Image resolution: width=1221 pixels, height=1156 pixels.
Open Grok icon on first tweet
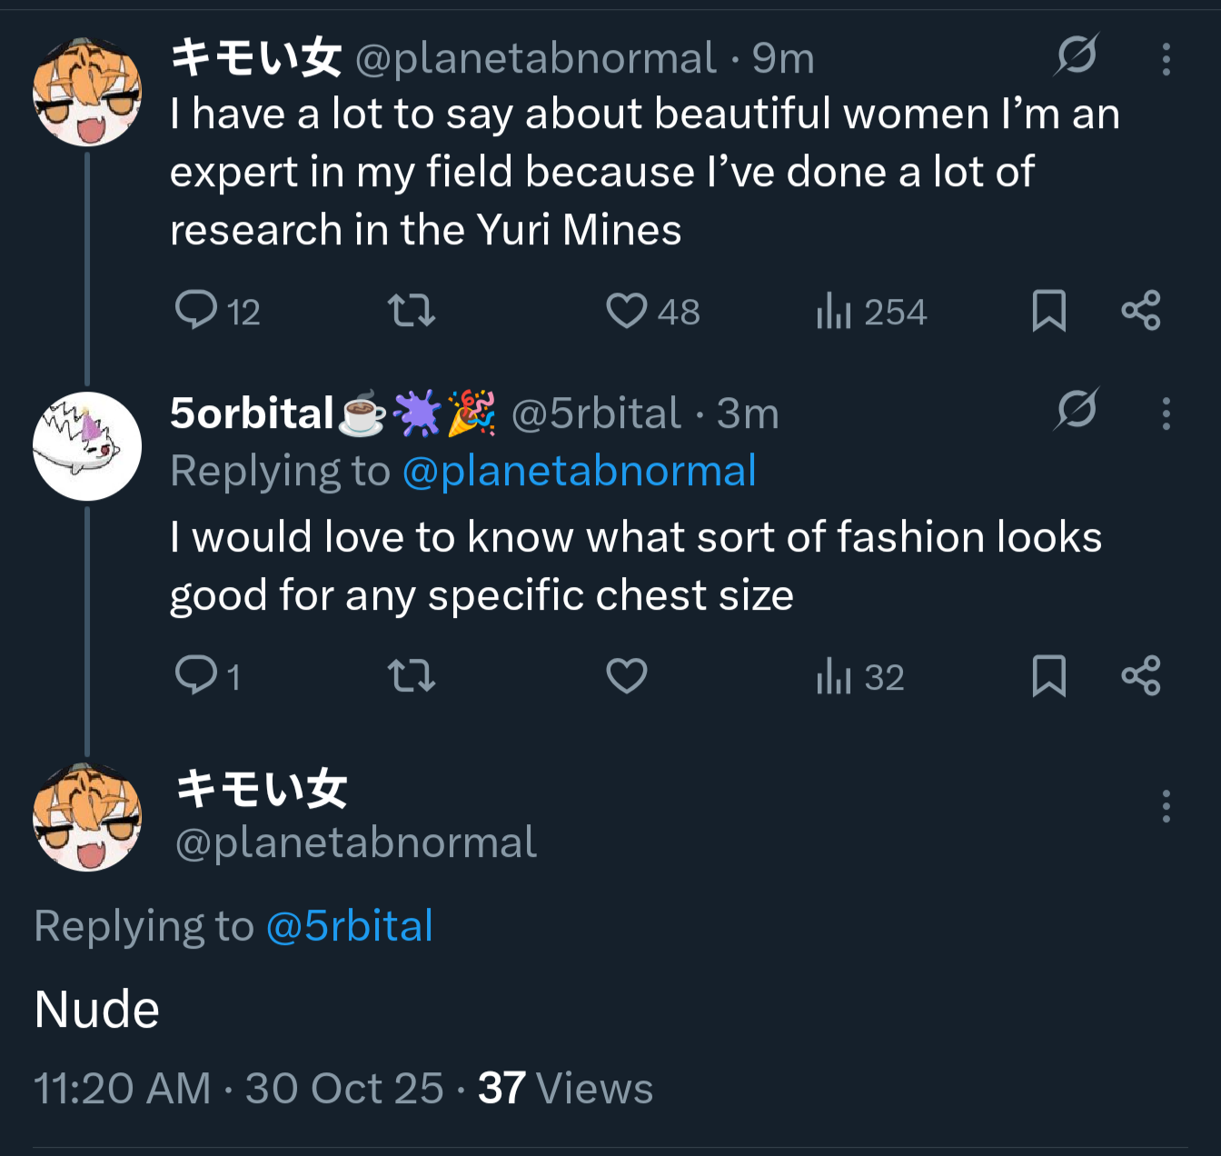tap(1077, 55)
